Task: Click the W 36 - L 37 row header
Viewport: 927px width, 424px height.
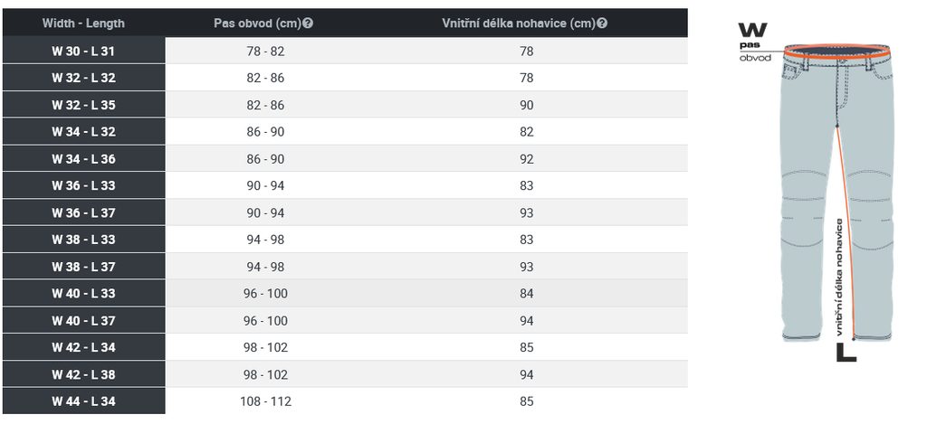Action: pyautogui.click(x=83, y=213)
